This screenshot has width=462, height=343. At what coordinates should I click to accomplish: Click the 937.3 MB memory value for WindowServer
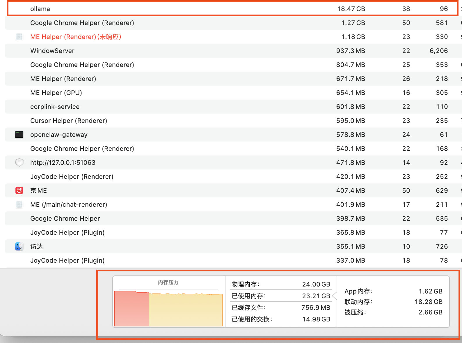[351, 51]
